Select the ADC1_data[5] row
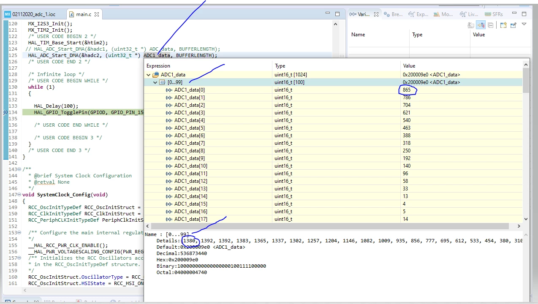Image resolution: width=538 pixels, height=304 pixels. [333, 128]
